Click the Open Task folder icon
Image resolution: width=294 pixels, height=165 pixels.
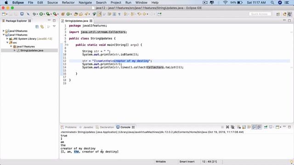(x=81, y=14)
